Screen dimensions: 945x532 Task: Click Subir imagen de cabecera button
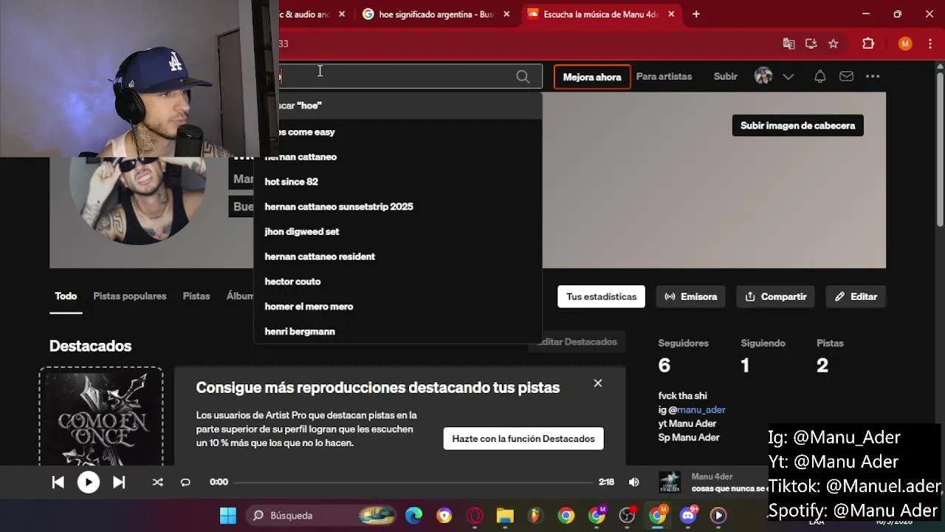[797, 126]
